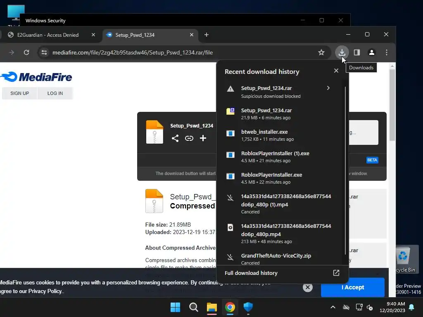Share the Setup_Pswd_1234 file
This screenshot has height=317, width=423.
point(175,138)
